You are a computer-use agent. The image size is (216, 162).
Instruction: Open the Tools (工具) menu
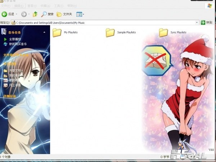point(57,6)
